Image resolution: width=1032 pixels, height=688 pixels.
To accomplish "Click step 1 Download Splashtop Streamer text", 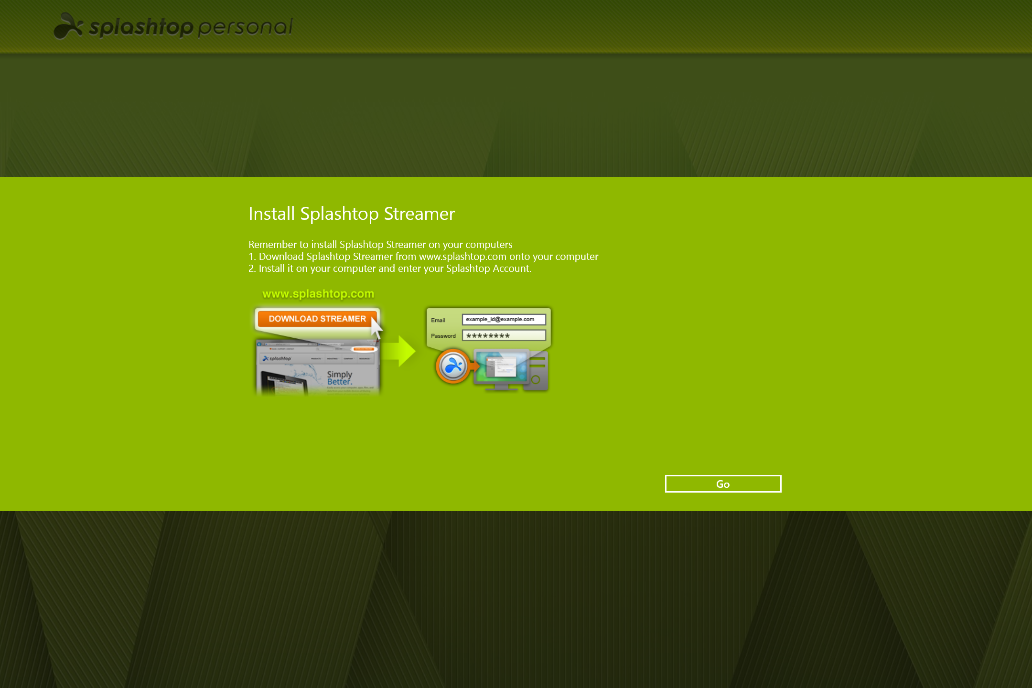I will tap(423, 257).
